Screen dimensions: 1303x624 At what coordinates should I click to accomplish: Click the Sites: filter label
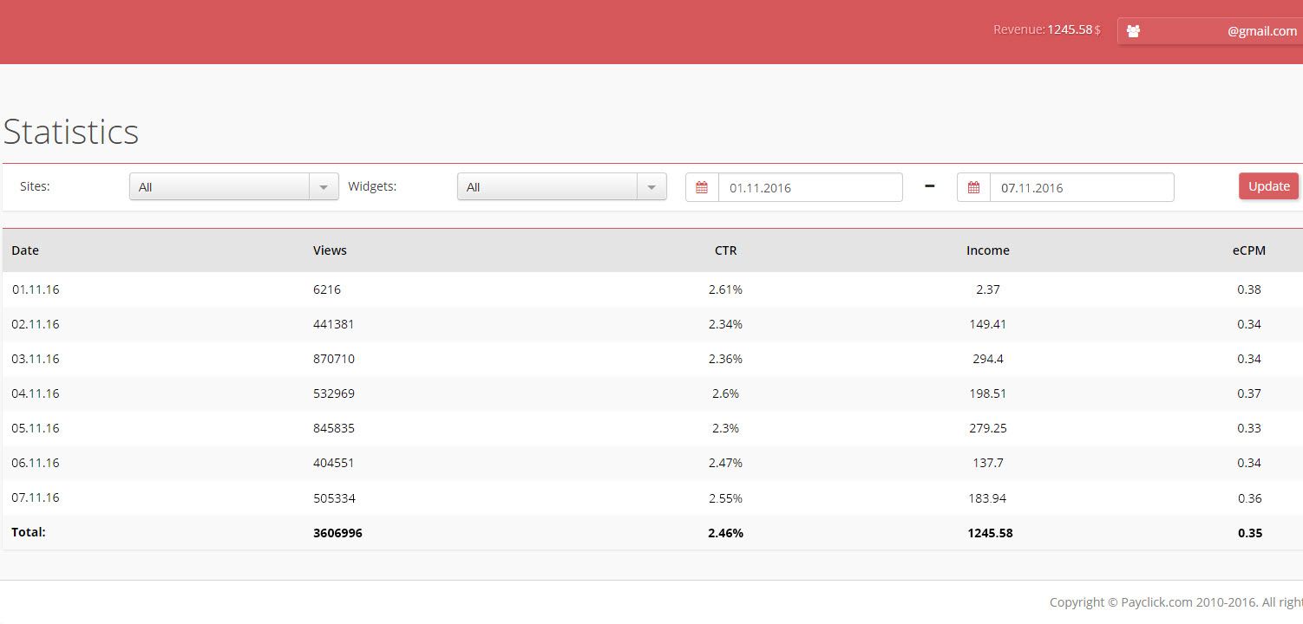pyautogui.click(x=35, y=186)
